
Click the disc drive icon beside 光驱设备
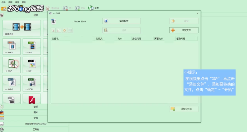pyautogui.click(x=2, y=124)
